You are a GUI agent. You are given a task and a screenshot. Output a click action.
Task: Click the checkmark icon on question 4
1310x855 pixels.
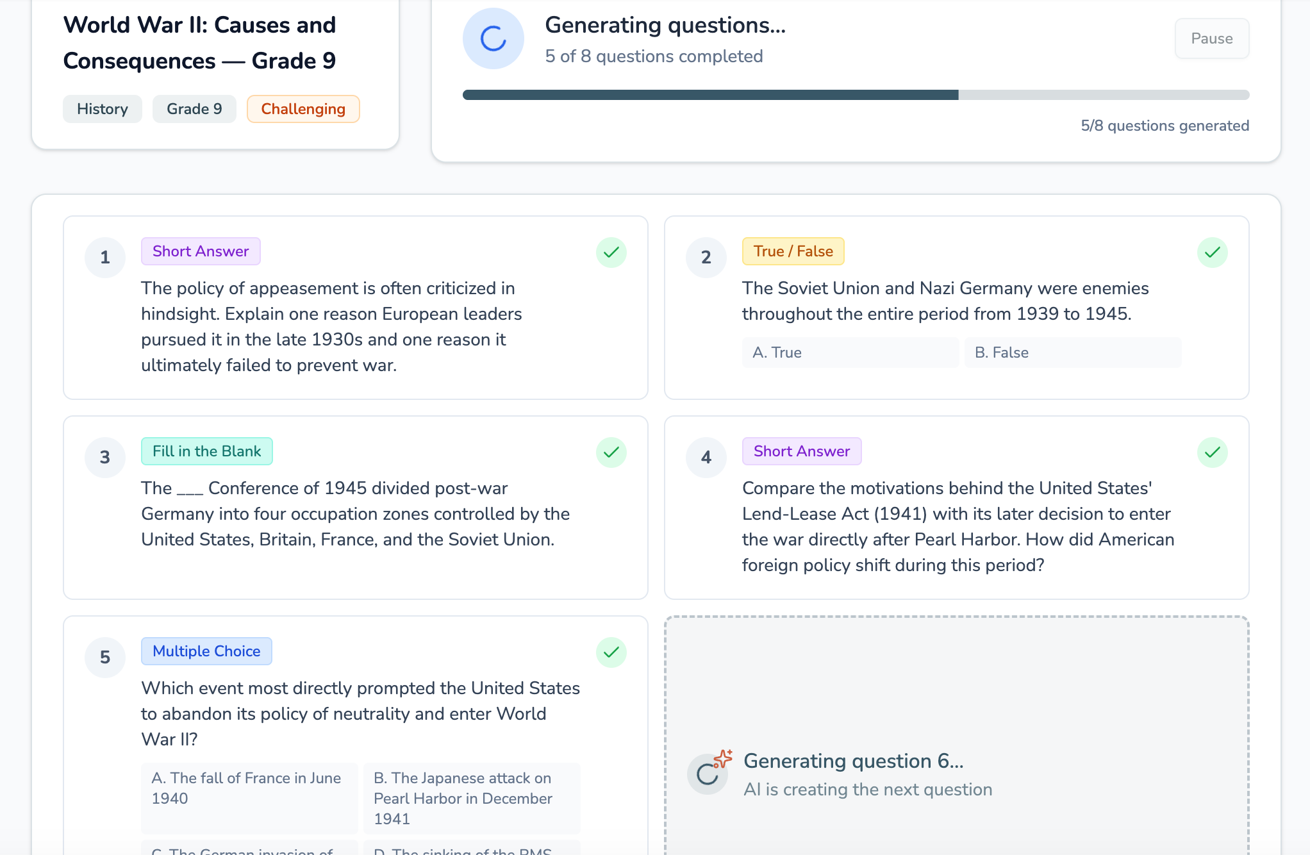point(1211,452)
